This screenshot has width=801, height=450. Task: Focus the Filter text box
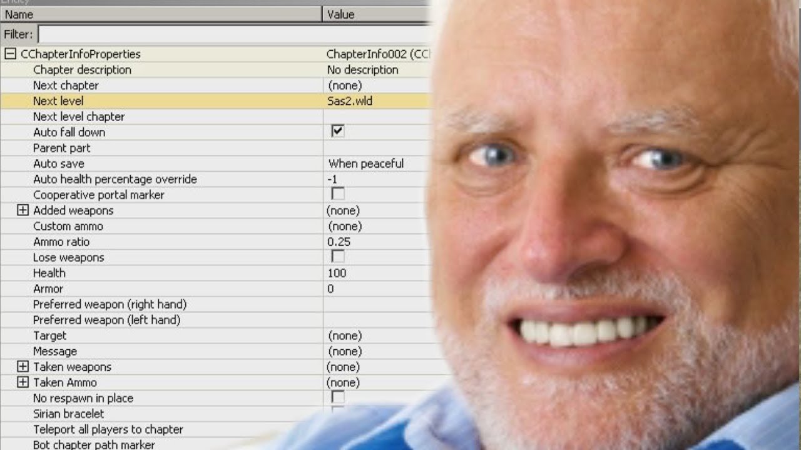235,34
